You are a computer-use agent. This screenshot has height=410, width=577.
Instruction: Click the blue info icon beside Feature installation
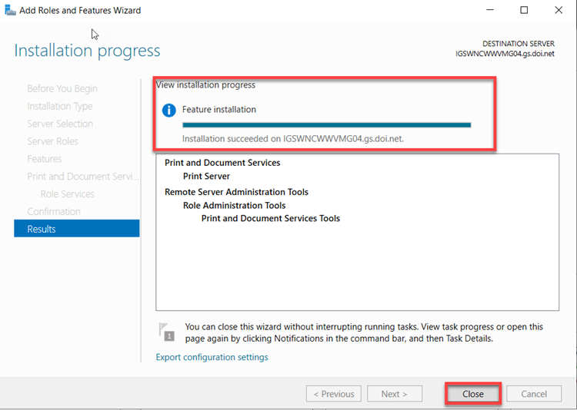click(x=169, y=110)
